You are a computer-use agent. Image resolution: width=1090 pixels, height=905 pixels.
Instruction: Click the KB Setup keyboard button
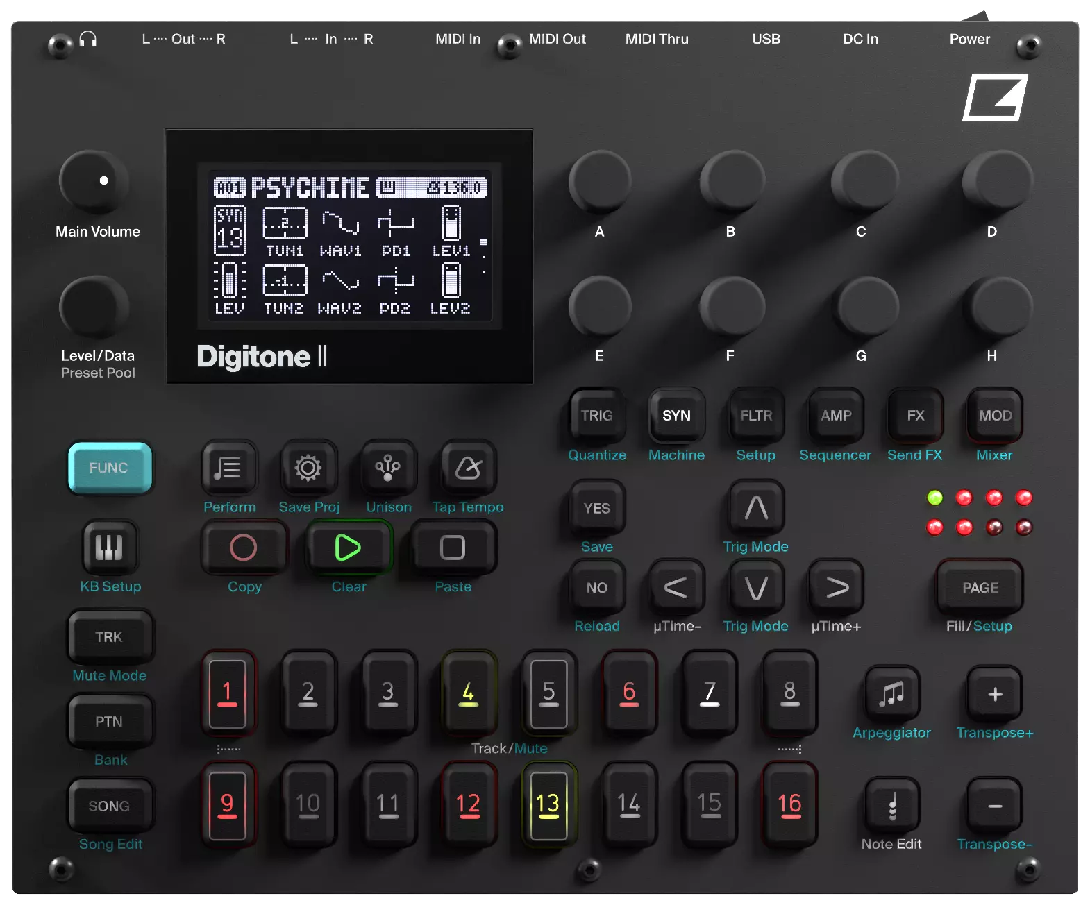click(x=110, y=547)
